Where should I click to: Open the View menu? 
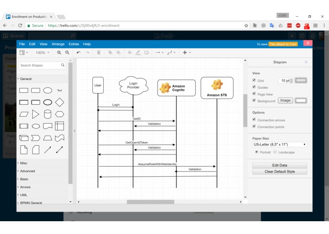pyautogui.click(x=44, y=44)
